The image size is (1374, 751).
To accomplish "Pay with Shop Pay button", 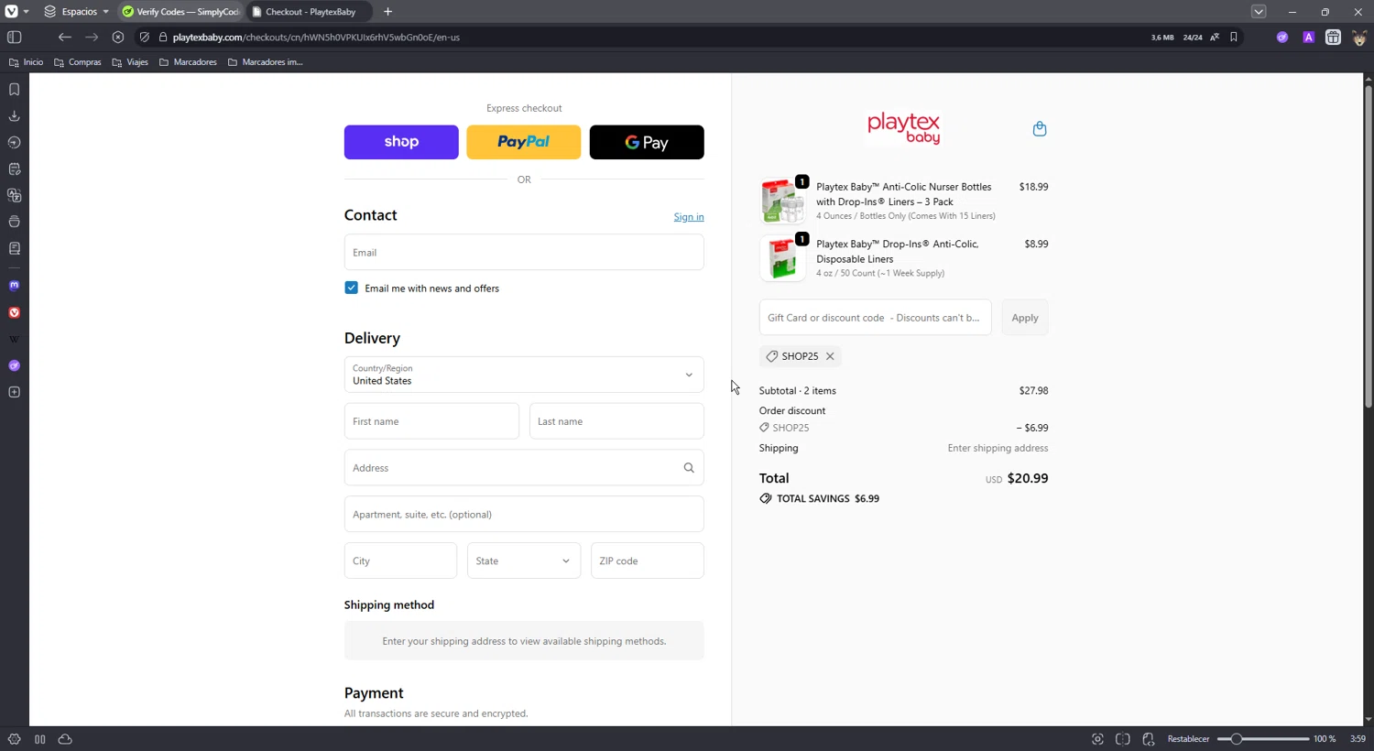I will [401, 142].
